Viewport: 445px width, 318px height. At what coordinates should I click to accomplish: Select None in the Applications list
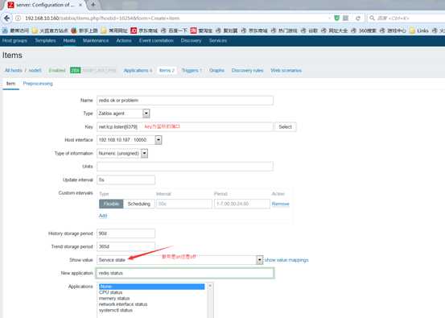151,287
